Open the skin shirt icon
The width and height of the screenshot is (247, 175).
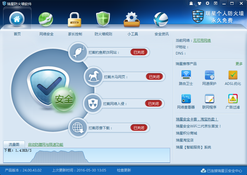(199, 3)
